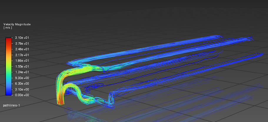The image size is (268, 122).
Task: Select the 2.17e+01 legend value
Action: [x=22, y=55]
